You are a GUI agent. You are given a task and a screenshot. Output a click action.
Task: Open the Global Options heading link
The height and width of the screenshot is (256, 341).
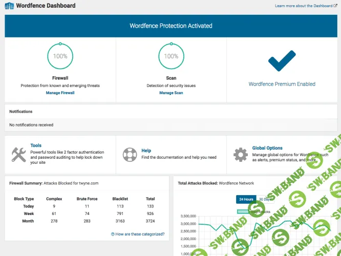(x=267, y=148)
